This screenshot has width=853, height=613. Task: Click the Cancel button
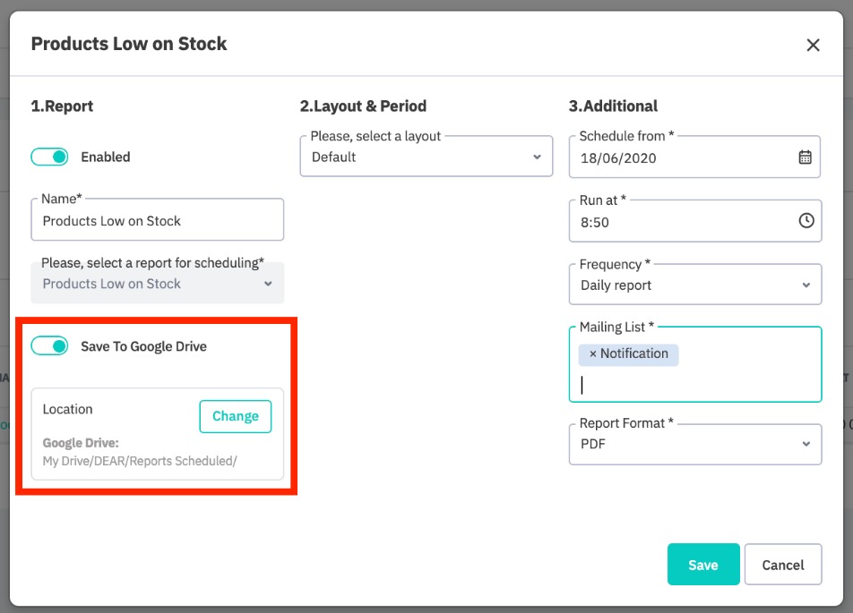tap(782, 565)
